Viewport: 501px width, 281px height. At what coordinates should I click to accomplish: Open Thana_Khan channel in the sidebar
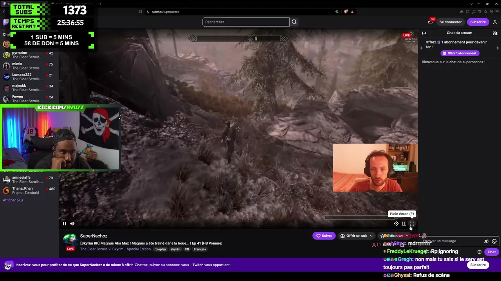[x=29, y=190]
